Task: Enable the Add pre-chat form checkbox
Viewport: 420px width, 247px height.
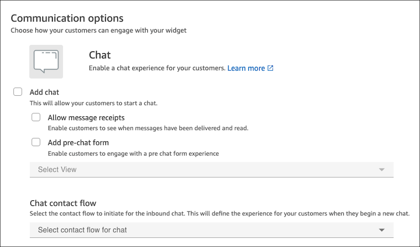Action: [x=36, y=142]
